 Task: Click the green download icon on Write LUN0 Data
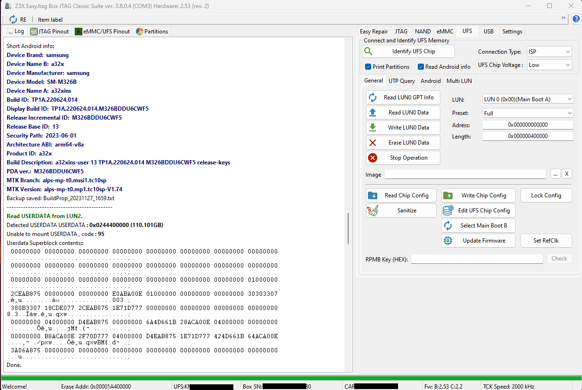point(373,128)
